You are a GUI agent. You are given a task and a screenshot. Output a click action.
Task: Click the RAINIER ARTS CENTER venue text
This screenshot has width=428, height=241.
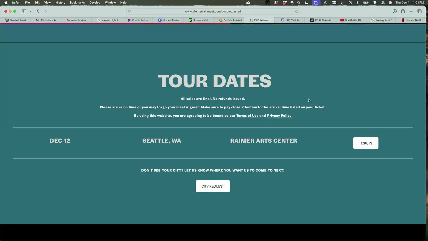(x=263, y=141)
